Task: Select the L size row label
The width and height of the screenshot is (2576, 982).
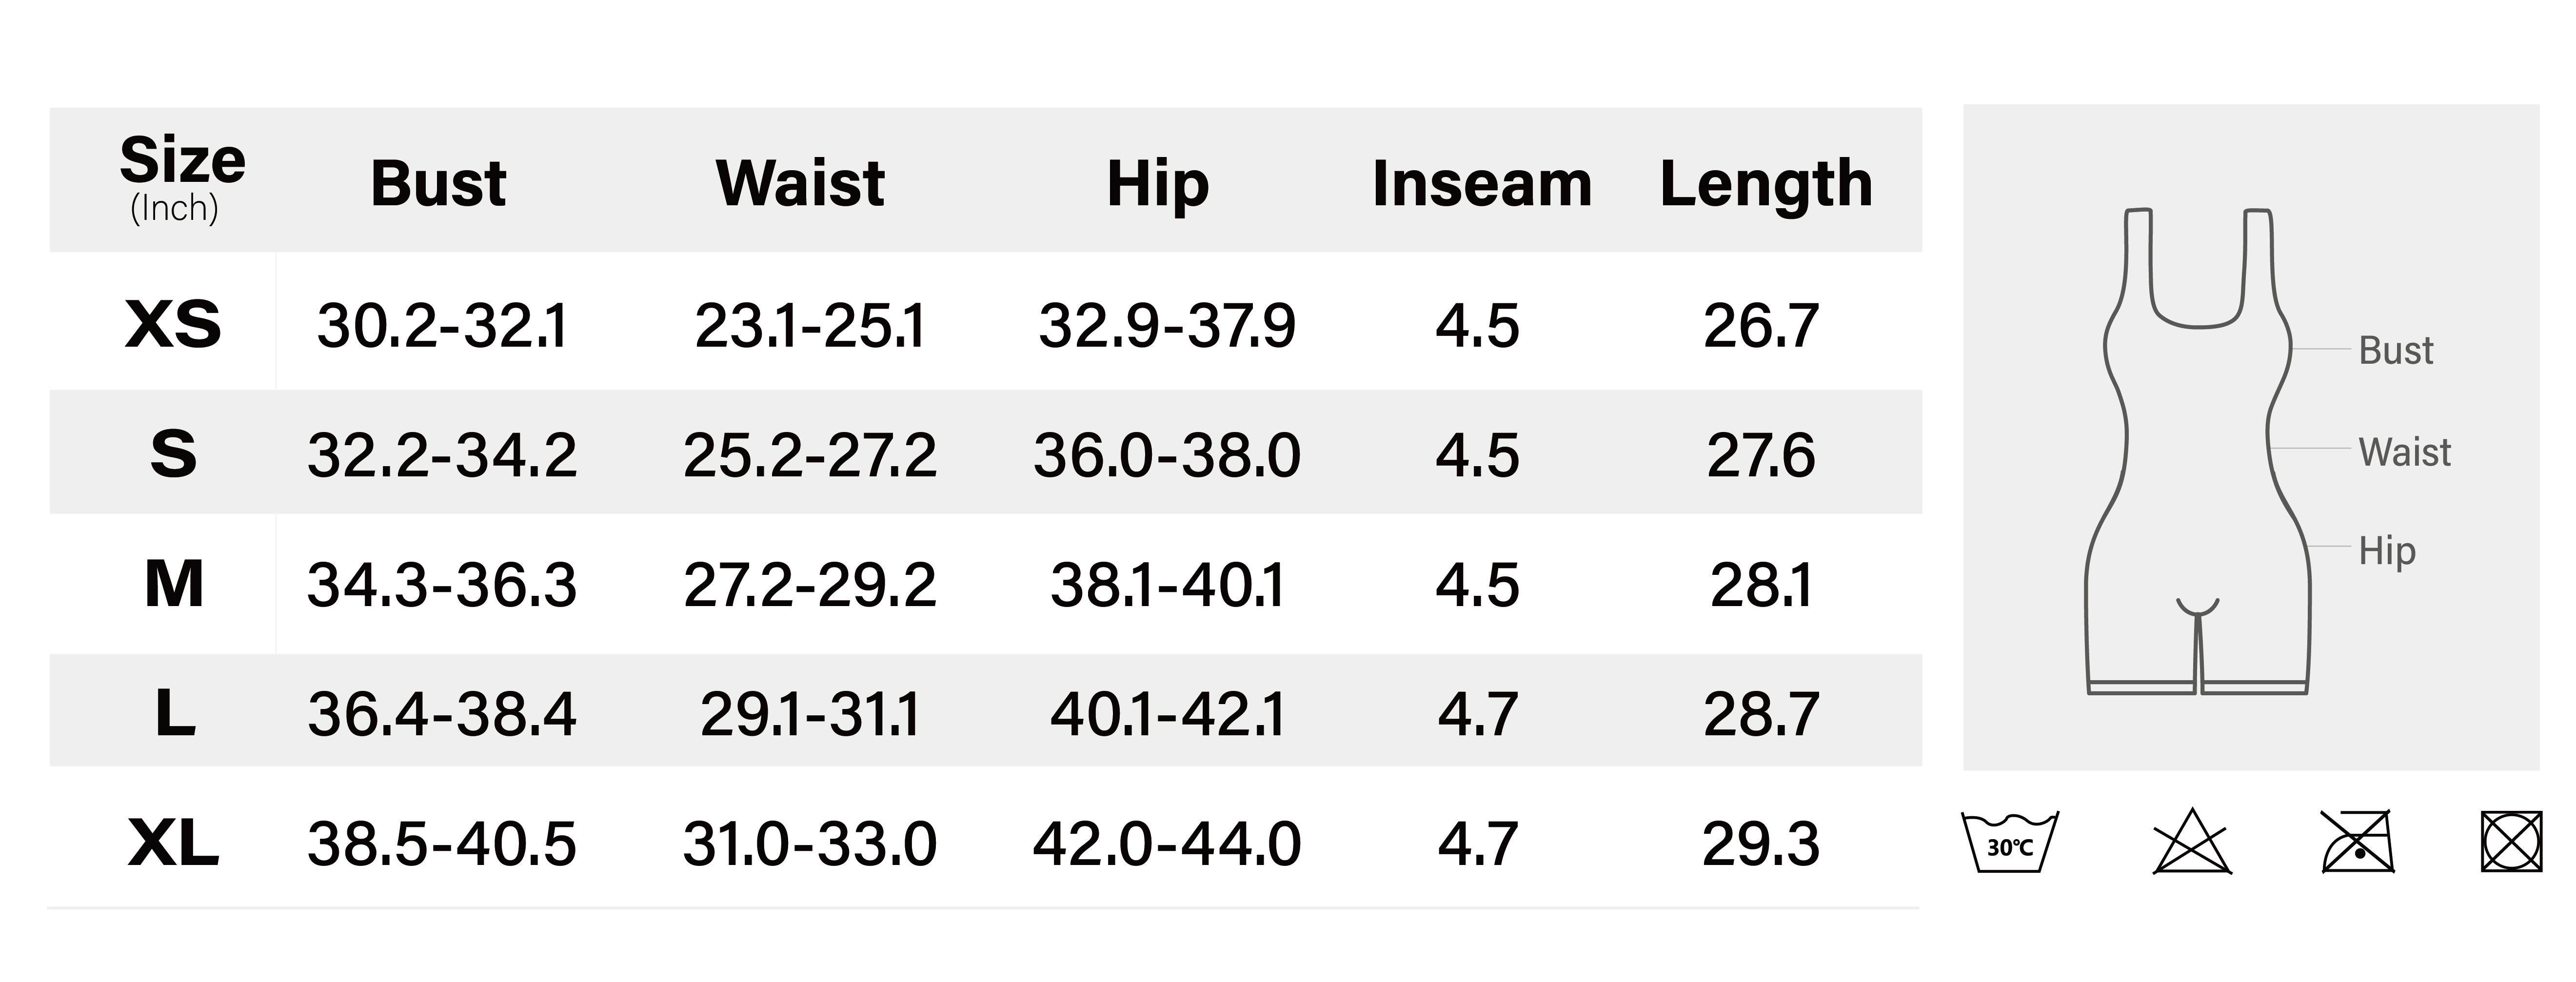Action: tap(175, 713)
